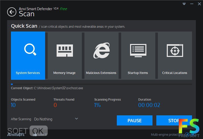203x139 pixels.
Task: Click the Duration value 00:00:02
Action: point(149,105)
